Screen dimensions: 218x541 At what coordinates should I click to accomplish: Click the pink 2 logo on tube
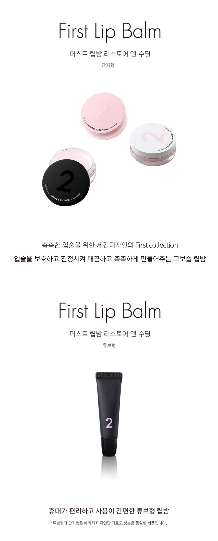[x=109, y=423]
